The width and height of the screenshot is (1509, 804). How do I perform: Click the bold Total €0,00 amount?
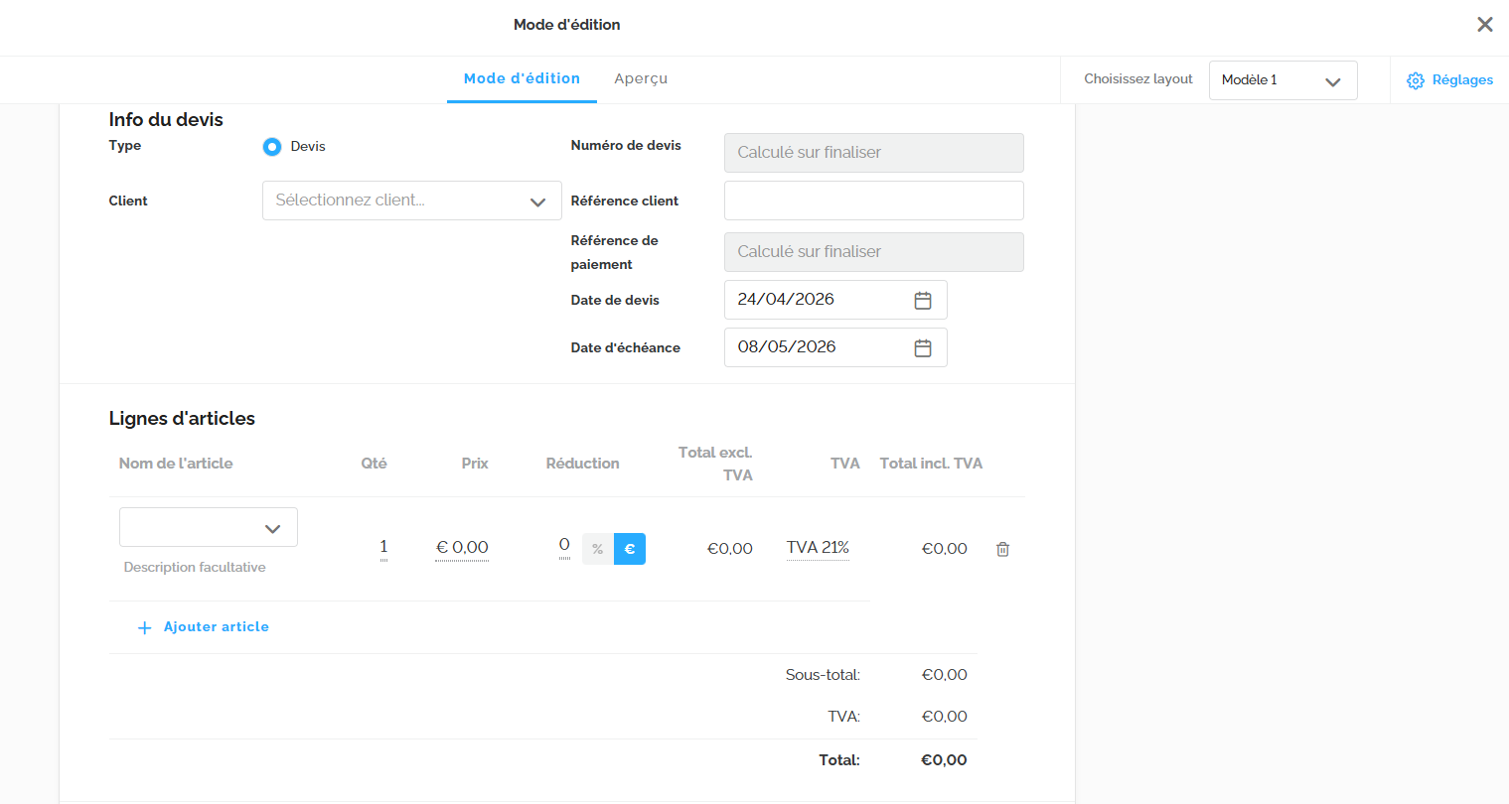pos(944,760)
